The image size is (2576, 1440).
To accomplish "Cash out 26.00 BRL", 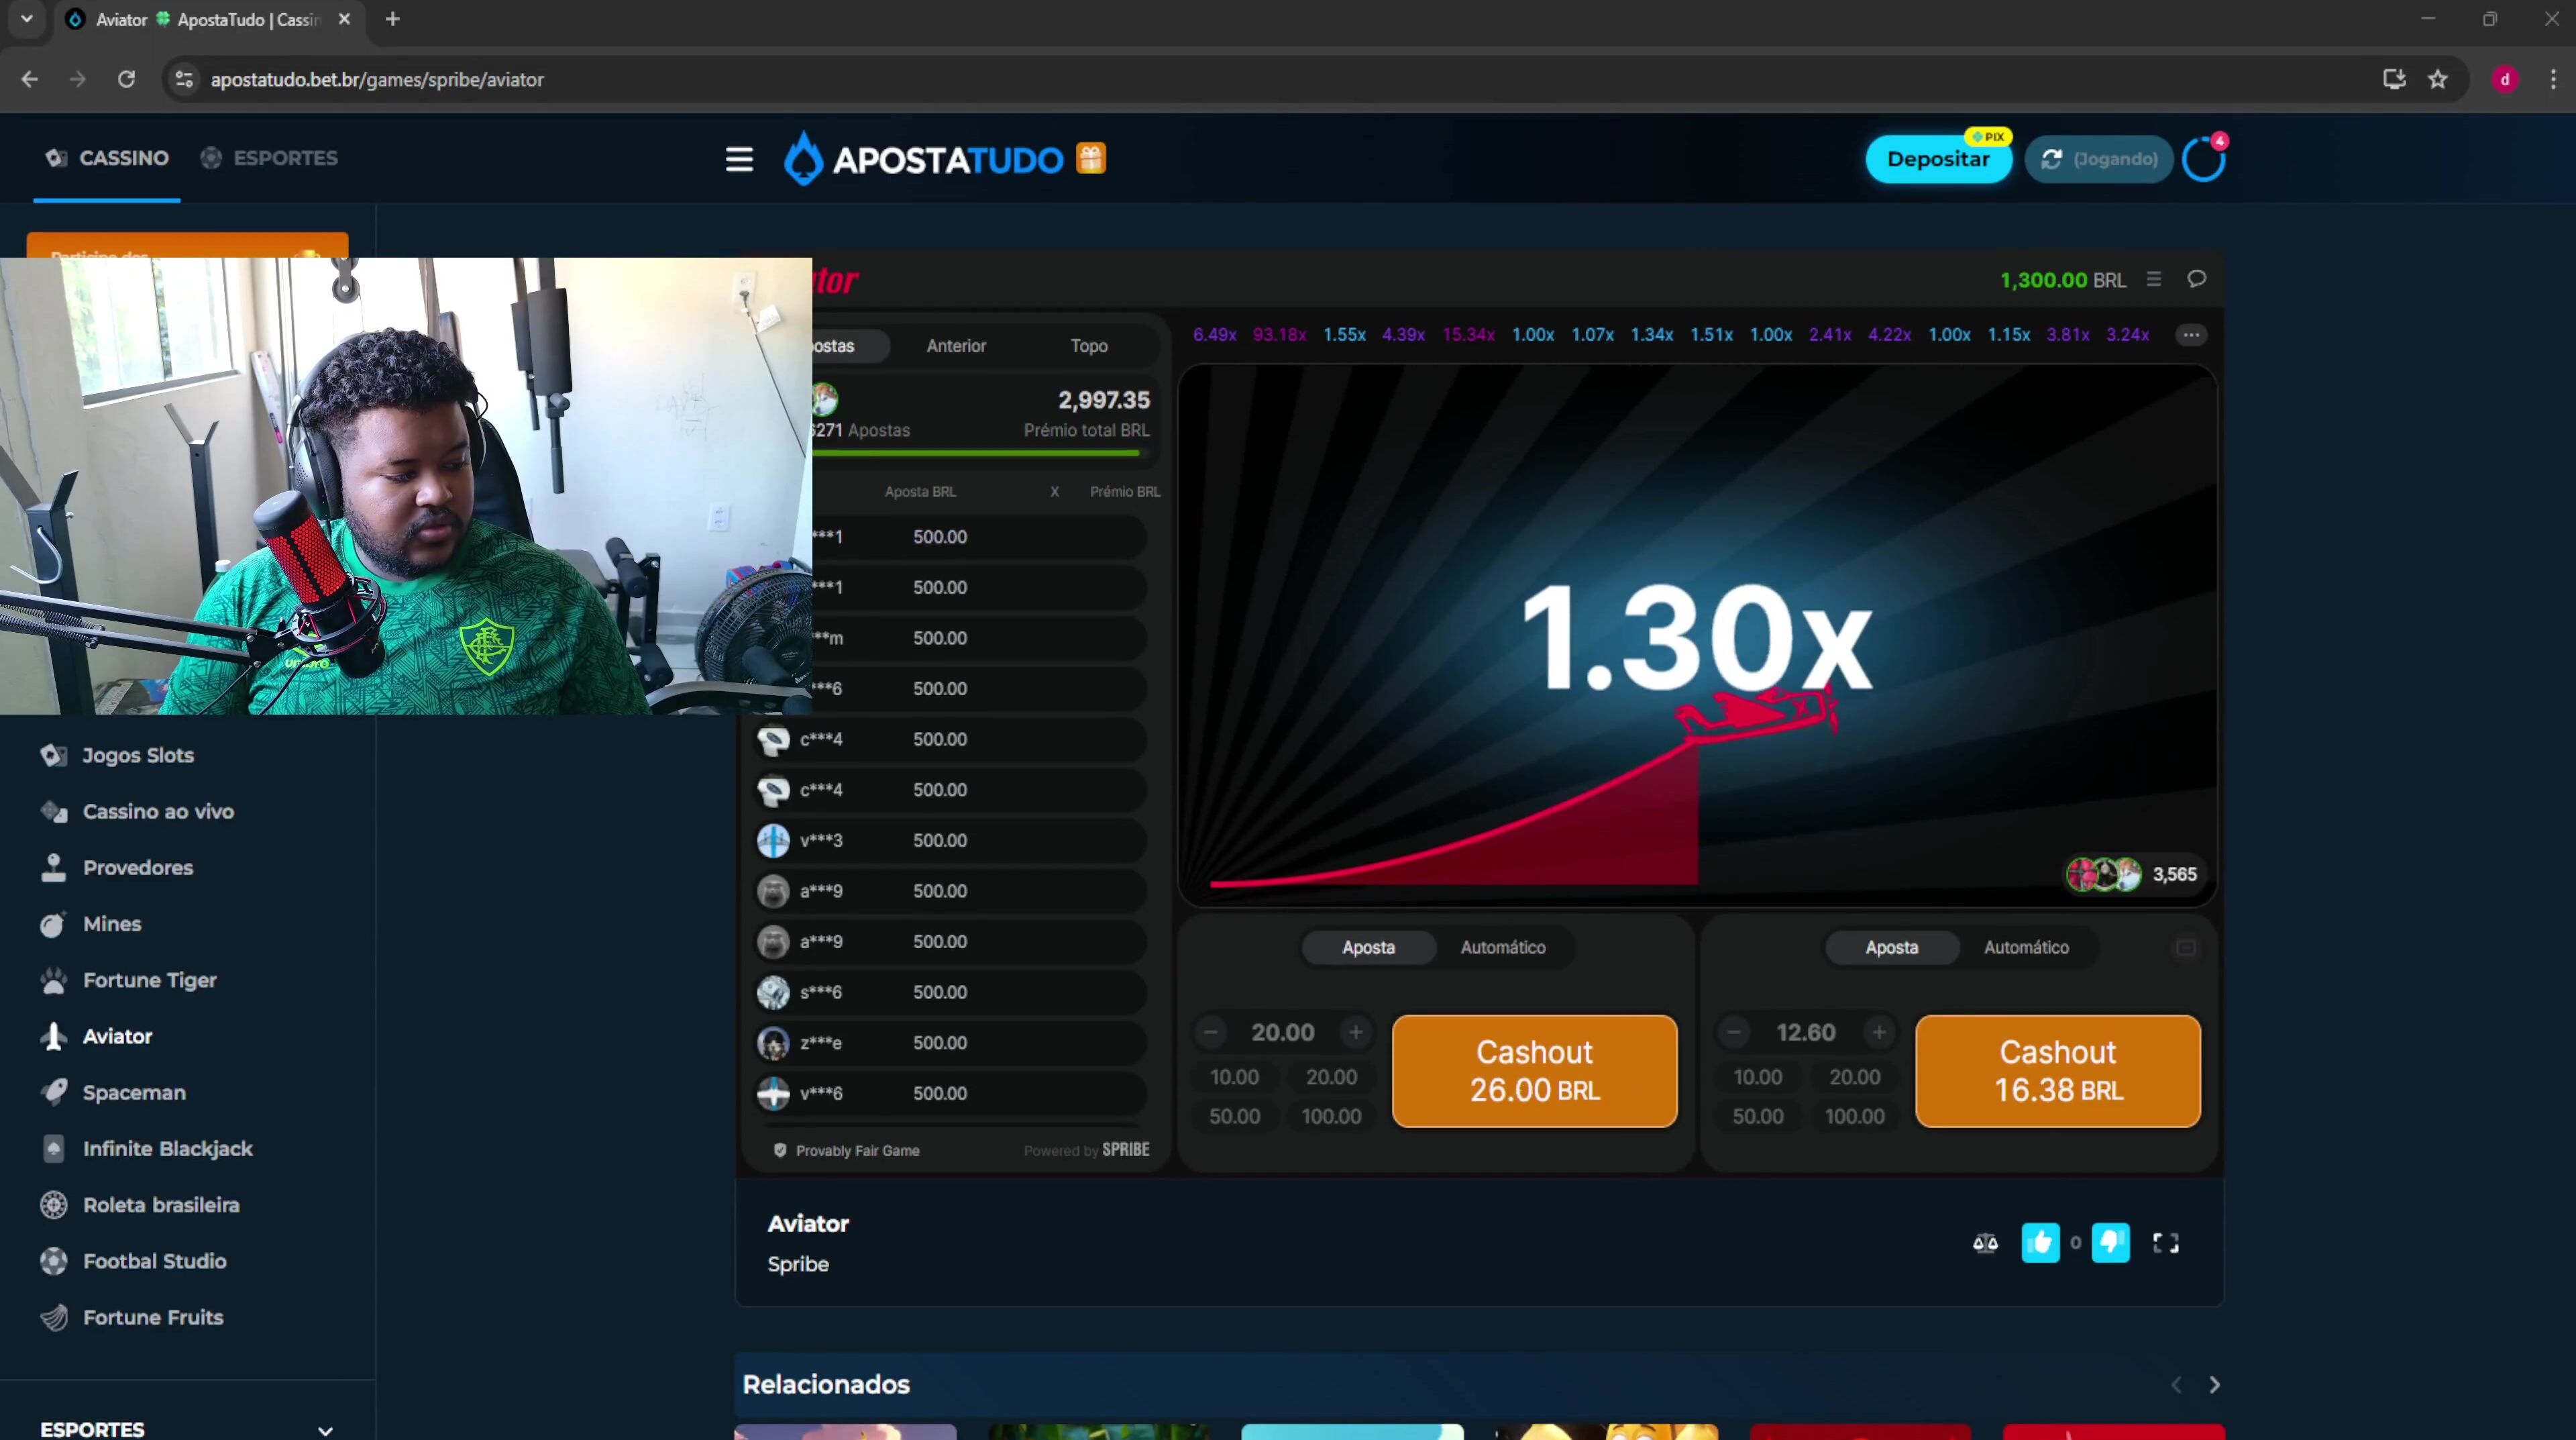I will pos(1534,1071).
